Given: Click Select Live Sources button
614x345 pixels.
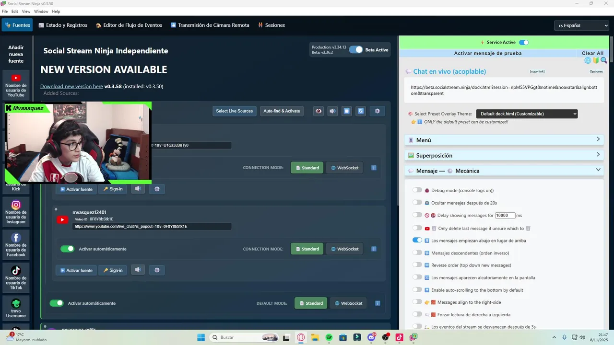Looking at the screenshot, I should tap(234, 111).
